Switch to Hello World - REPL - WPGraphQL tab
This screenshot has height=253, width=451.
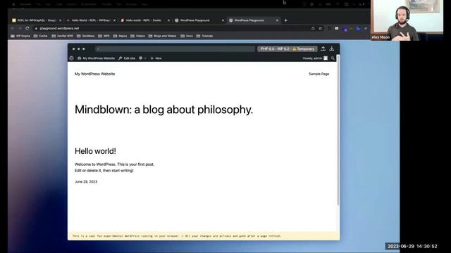click(x=91, y=20)
